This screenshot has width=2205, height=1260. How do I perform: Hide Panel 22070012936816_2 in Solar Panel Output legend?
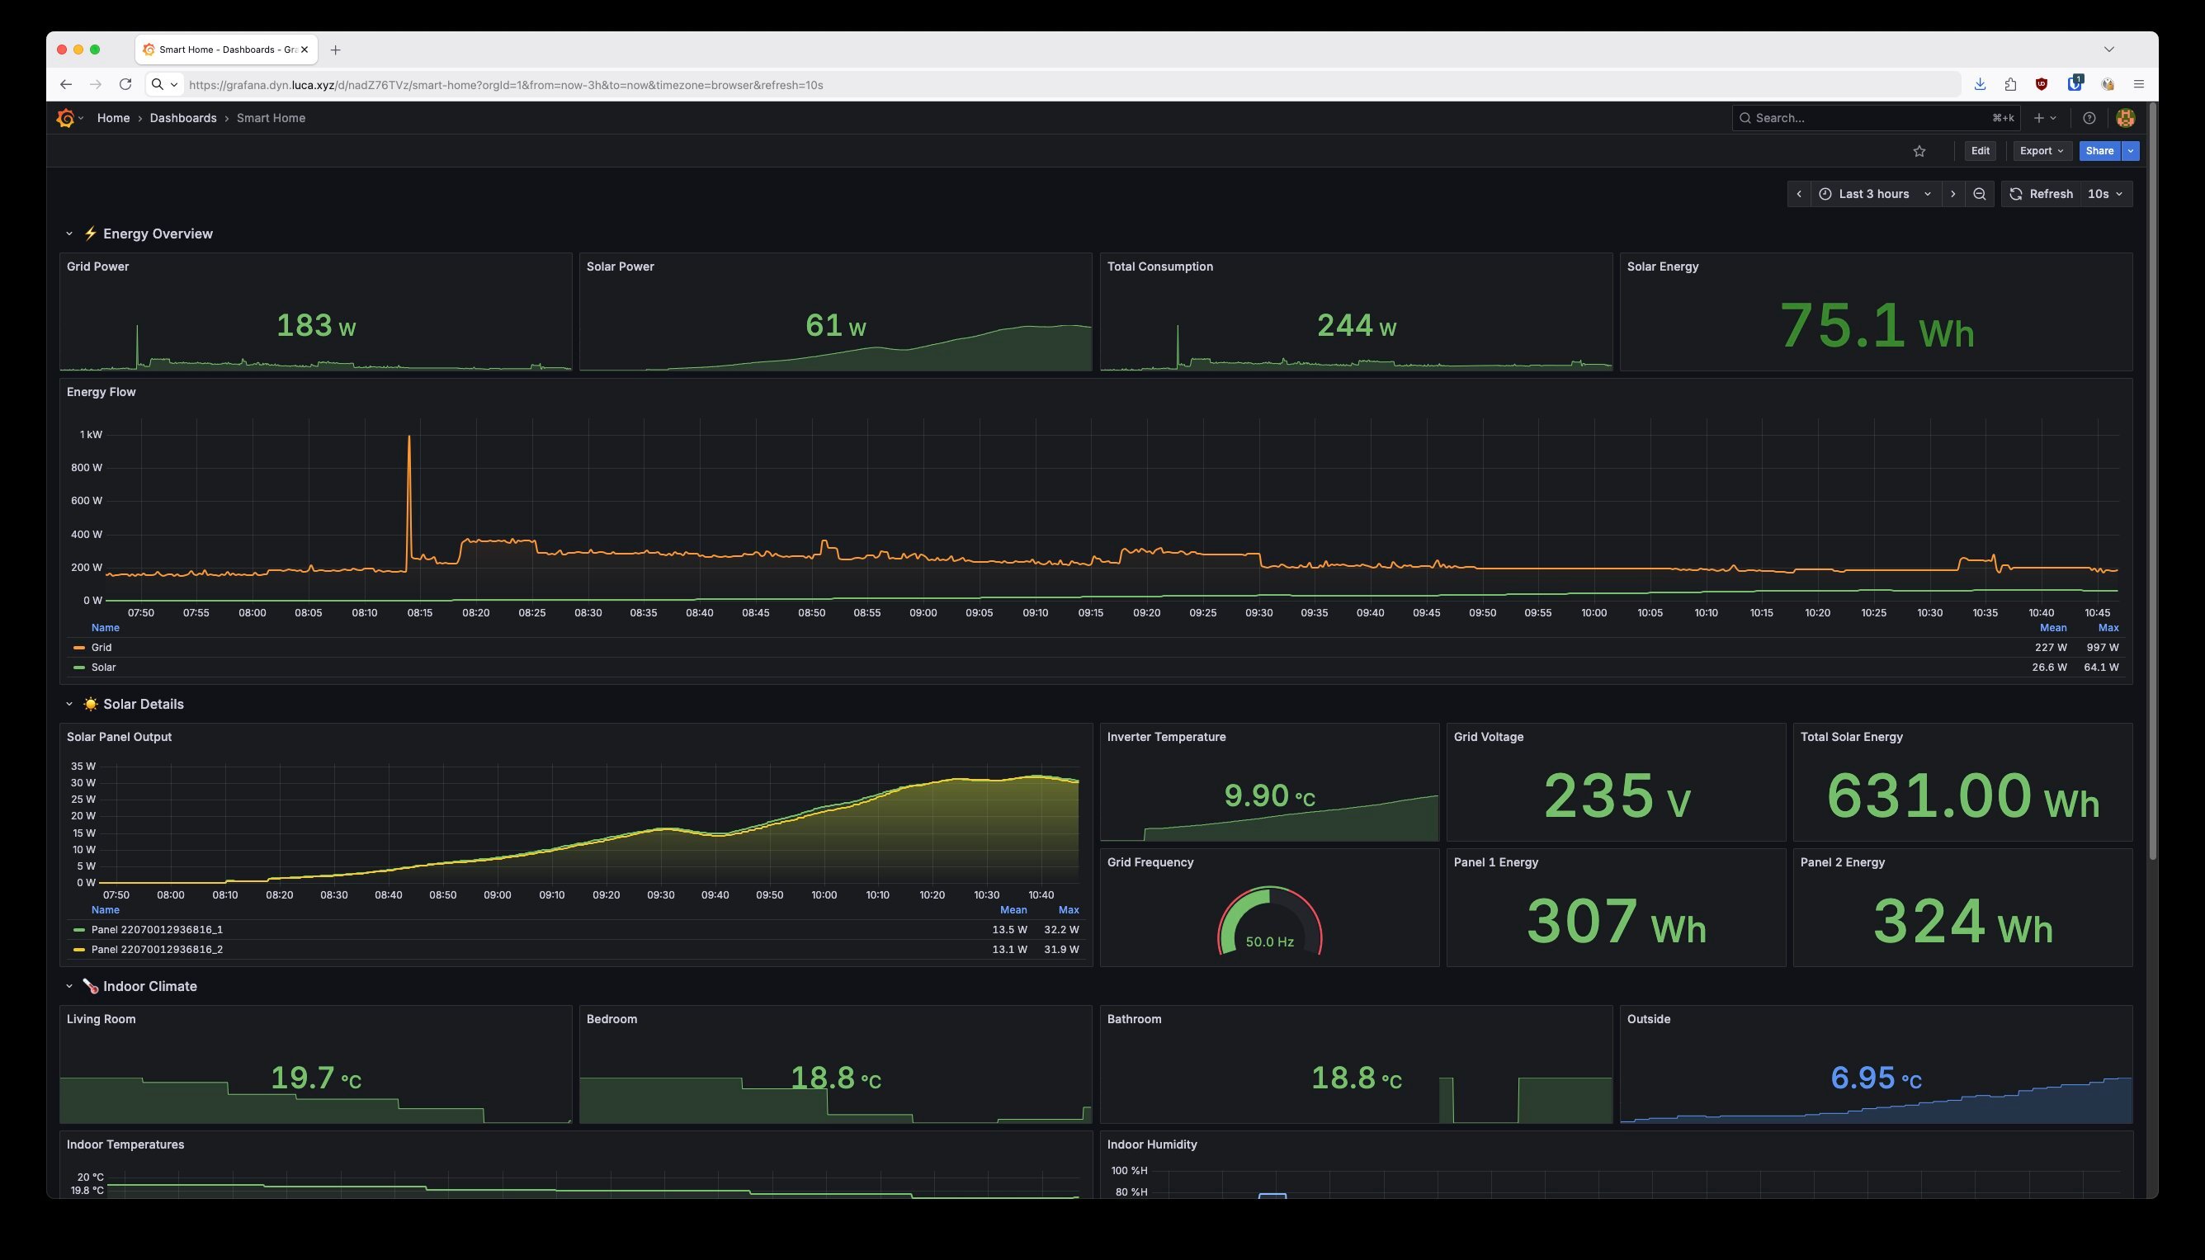click(158, 948)
